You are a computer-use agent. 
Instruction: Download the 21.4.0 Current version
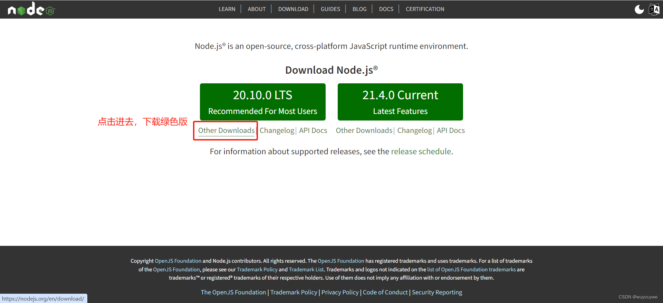(x=400, y=102)
